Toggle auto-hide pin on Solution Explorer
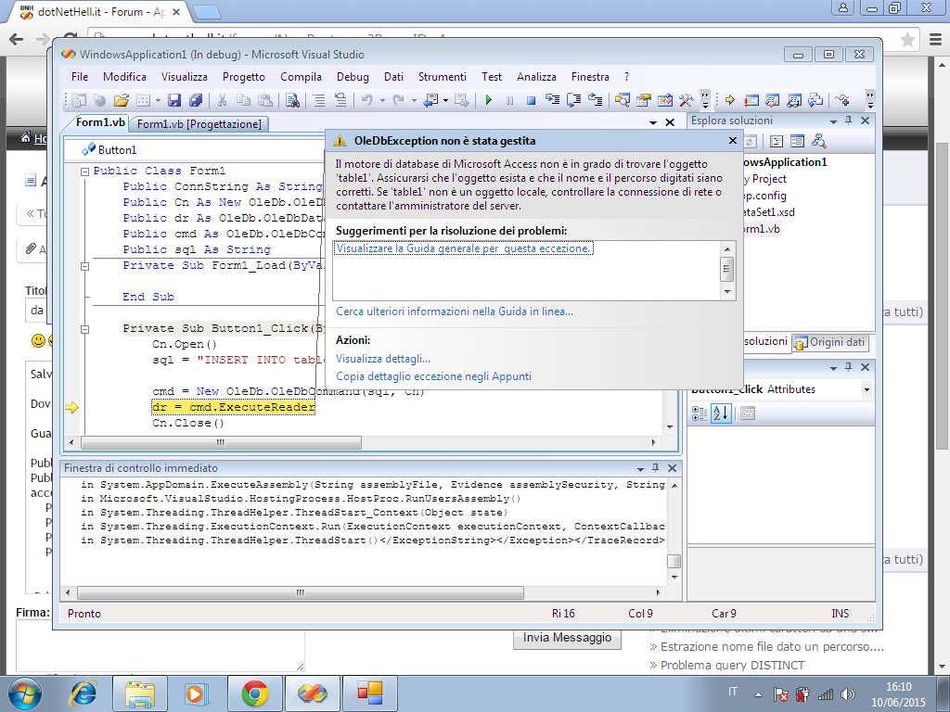The image size is (950, 712). (x=848, y=121)
